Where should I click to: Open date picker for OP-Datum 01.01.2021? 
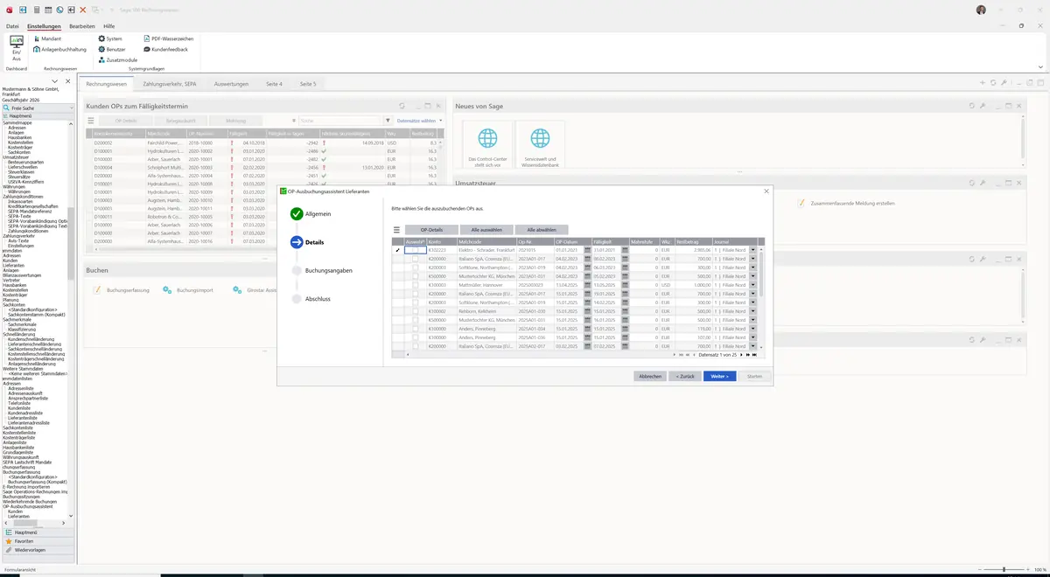[588, 250]
